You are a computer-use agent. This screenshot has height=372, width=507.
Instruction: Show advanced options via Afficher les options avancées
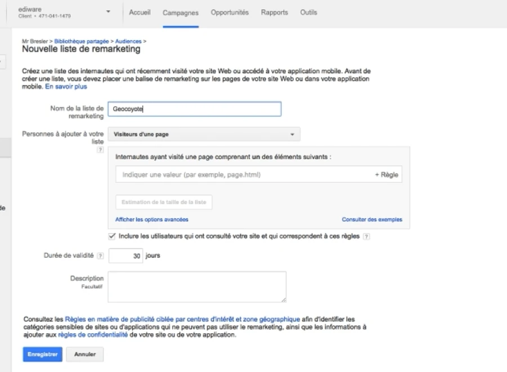[151, 219]
